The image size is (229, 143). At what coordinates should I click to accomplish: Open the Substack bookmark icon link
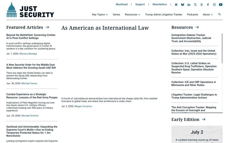point(176,5)
